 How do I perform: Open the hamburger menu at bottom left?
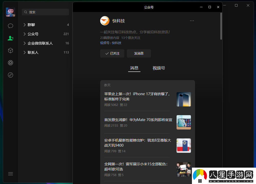click(10, 174)
